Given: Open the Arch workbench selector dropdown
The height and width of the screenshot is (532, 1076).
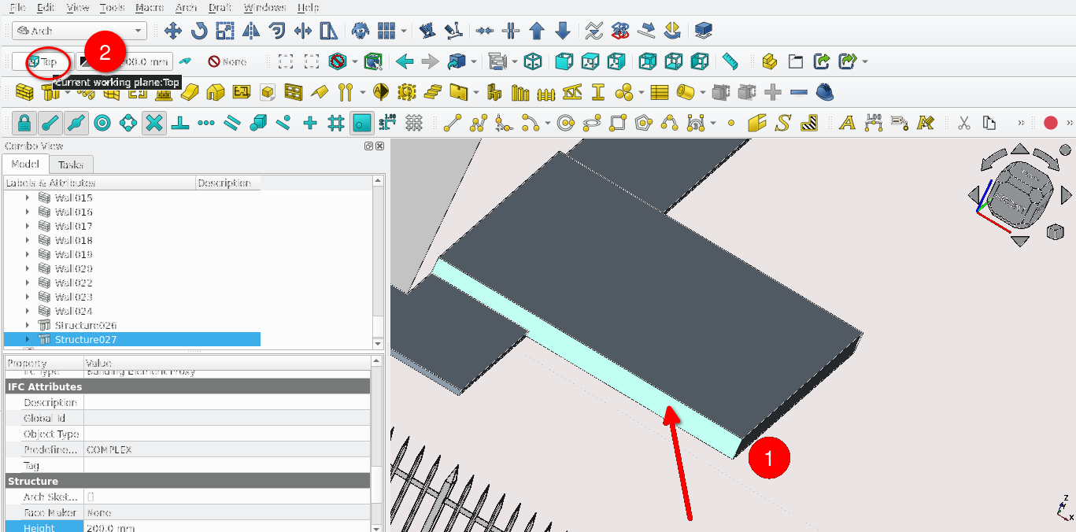Looking at the screenshot, I should click(79, 31).
